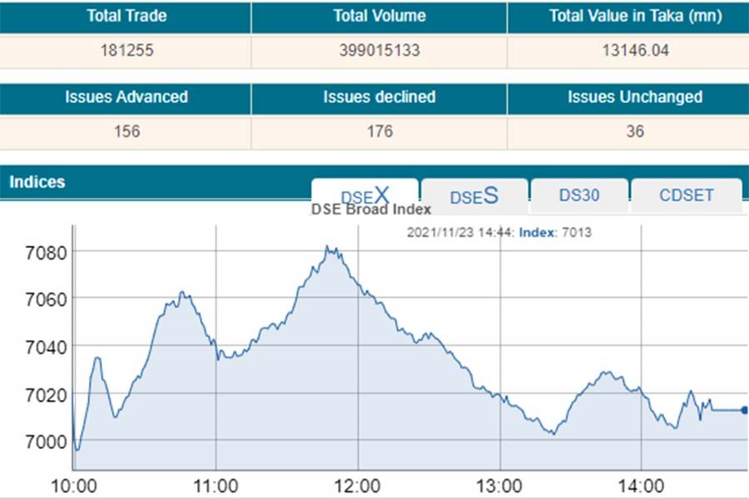This screenshot has height=499, width=749.
Task: Click the Indices section heading
Action: pyautogui.click(x=37, y=181)
